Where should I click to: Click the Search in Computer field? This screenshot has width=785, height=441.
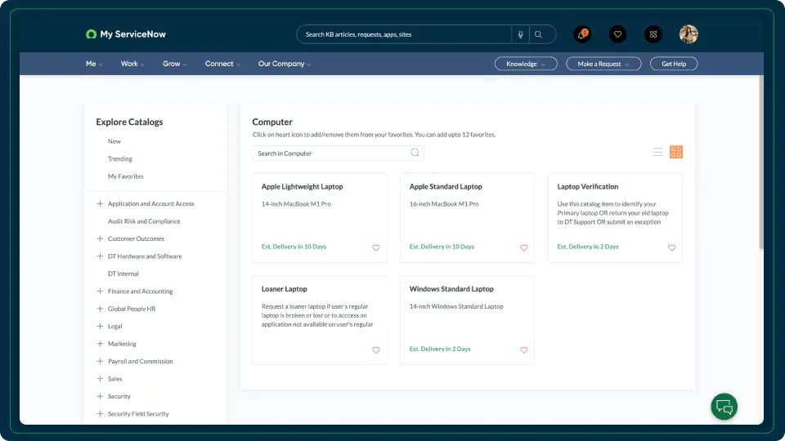coord(331,154)
